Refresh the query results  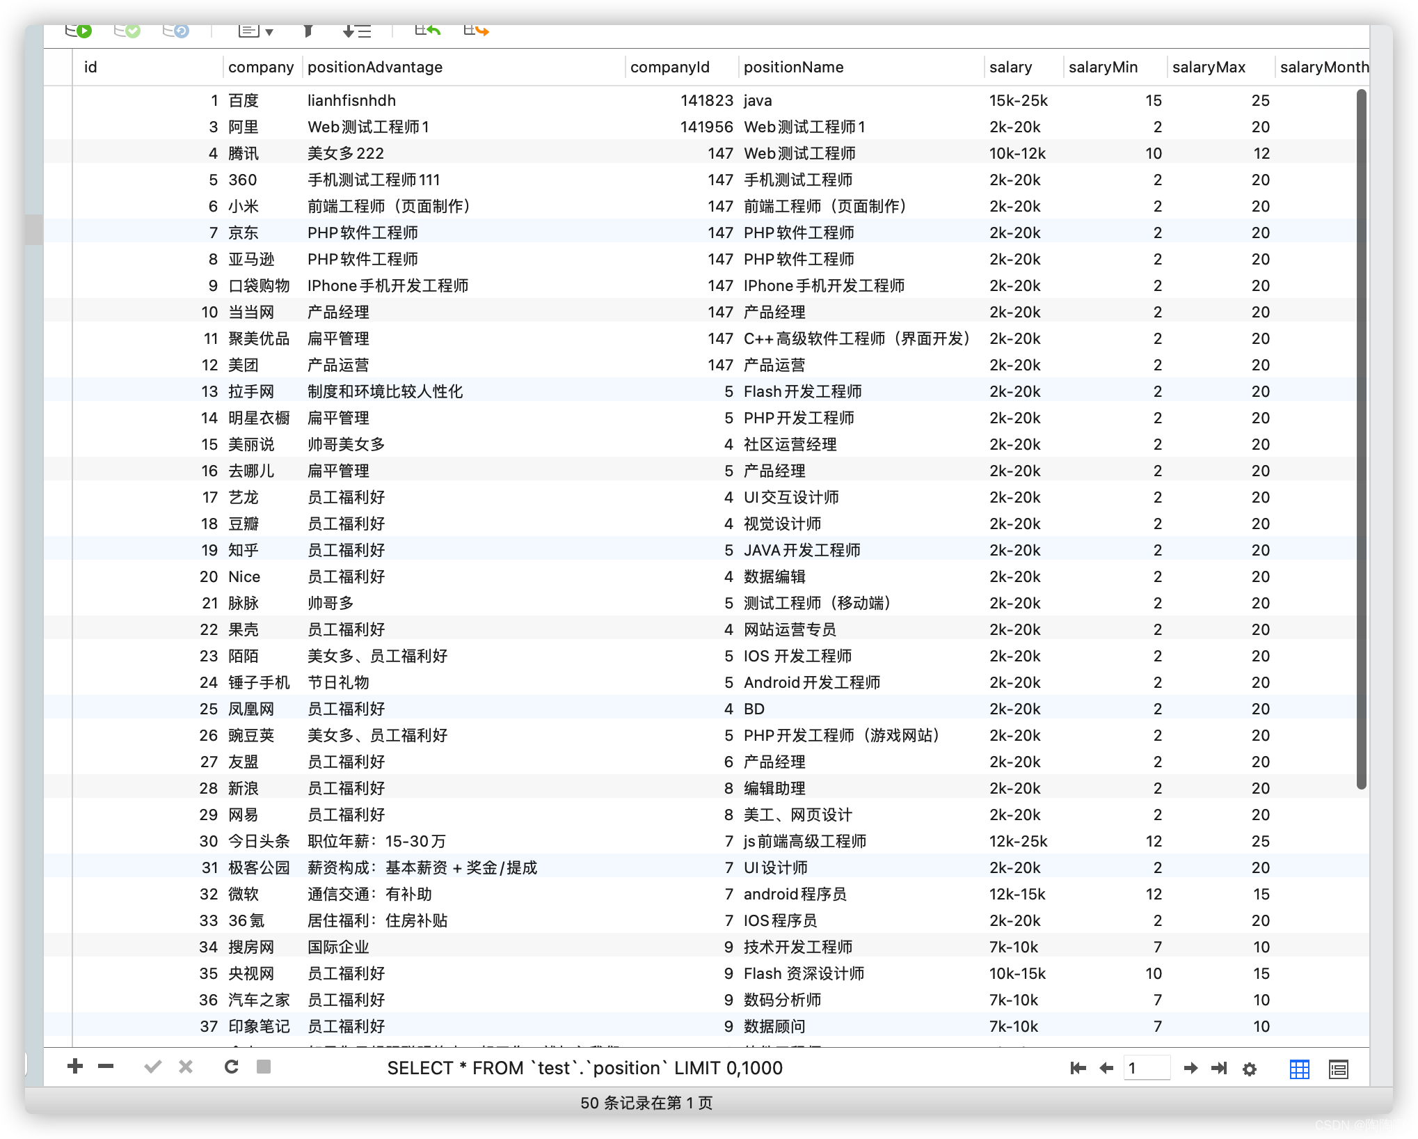(230, 1067)
